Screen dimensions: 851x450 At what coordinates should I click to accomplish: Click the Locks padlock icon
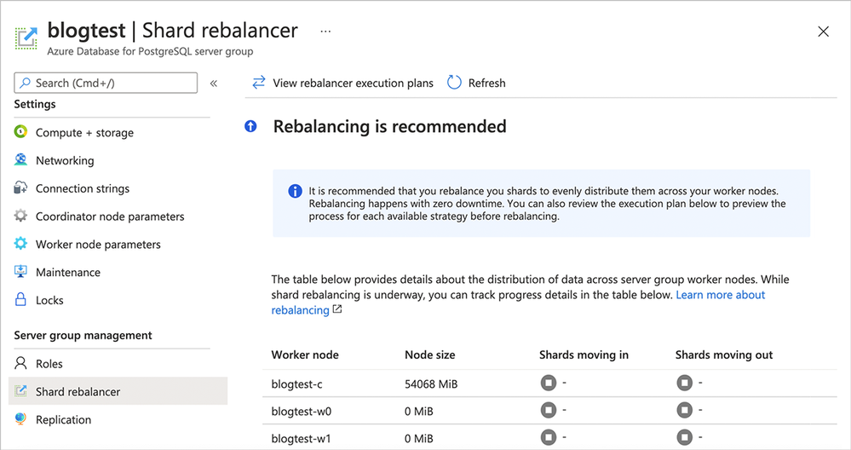click(x=21, y=300)
